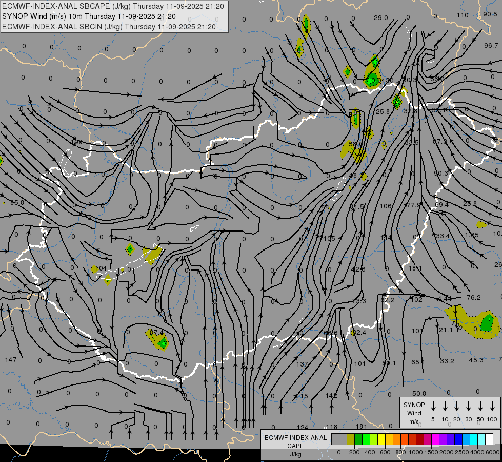The image size is (502, 462).
Task: Click the 6000 label on CAPE scale
Action: [x=493, y=452]
